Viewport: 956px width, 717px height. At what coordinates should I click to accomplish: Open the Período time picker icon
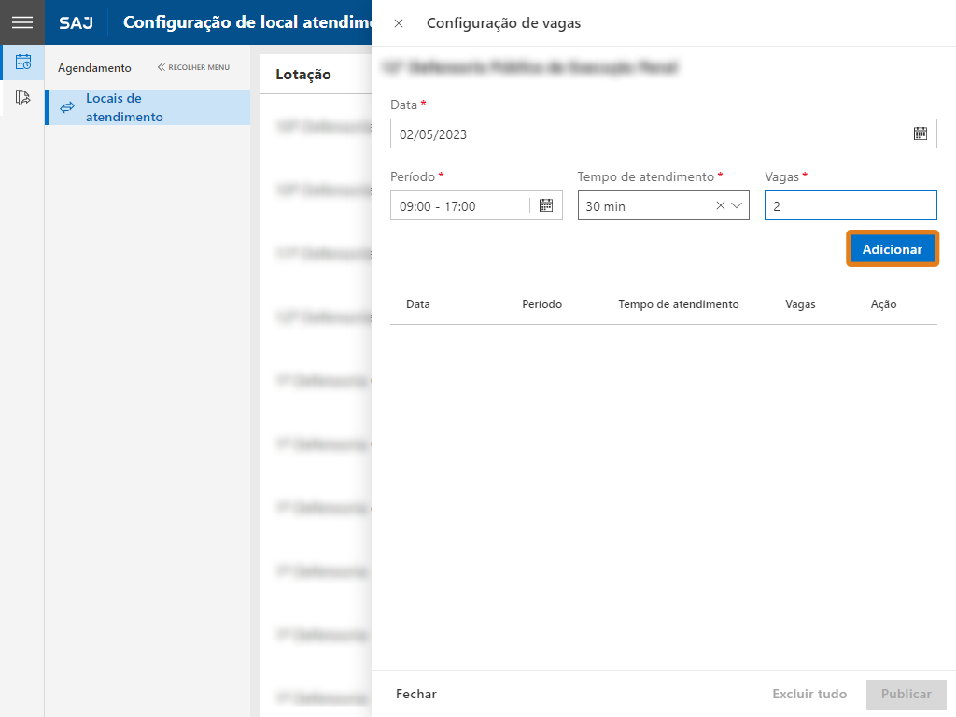(x=545, y=205)
